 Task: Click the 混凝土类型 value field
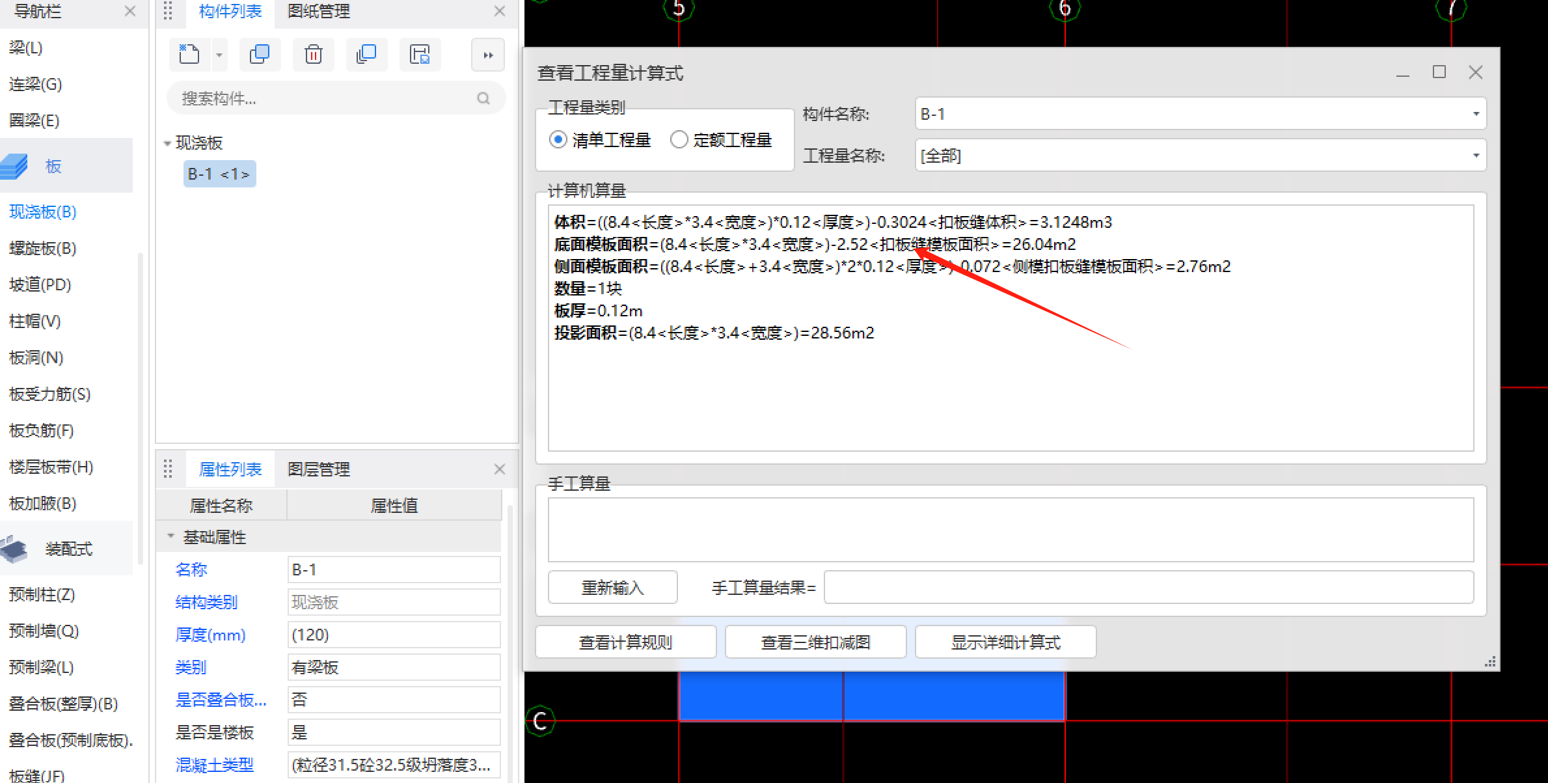394,765
